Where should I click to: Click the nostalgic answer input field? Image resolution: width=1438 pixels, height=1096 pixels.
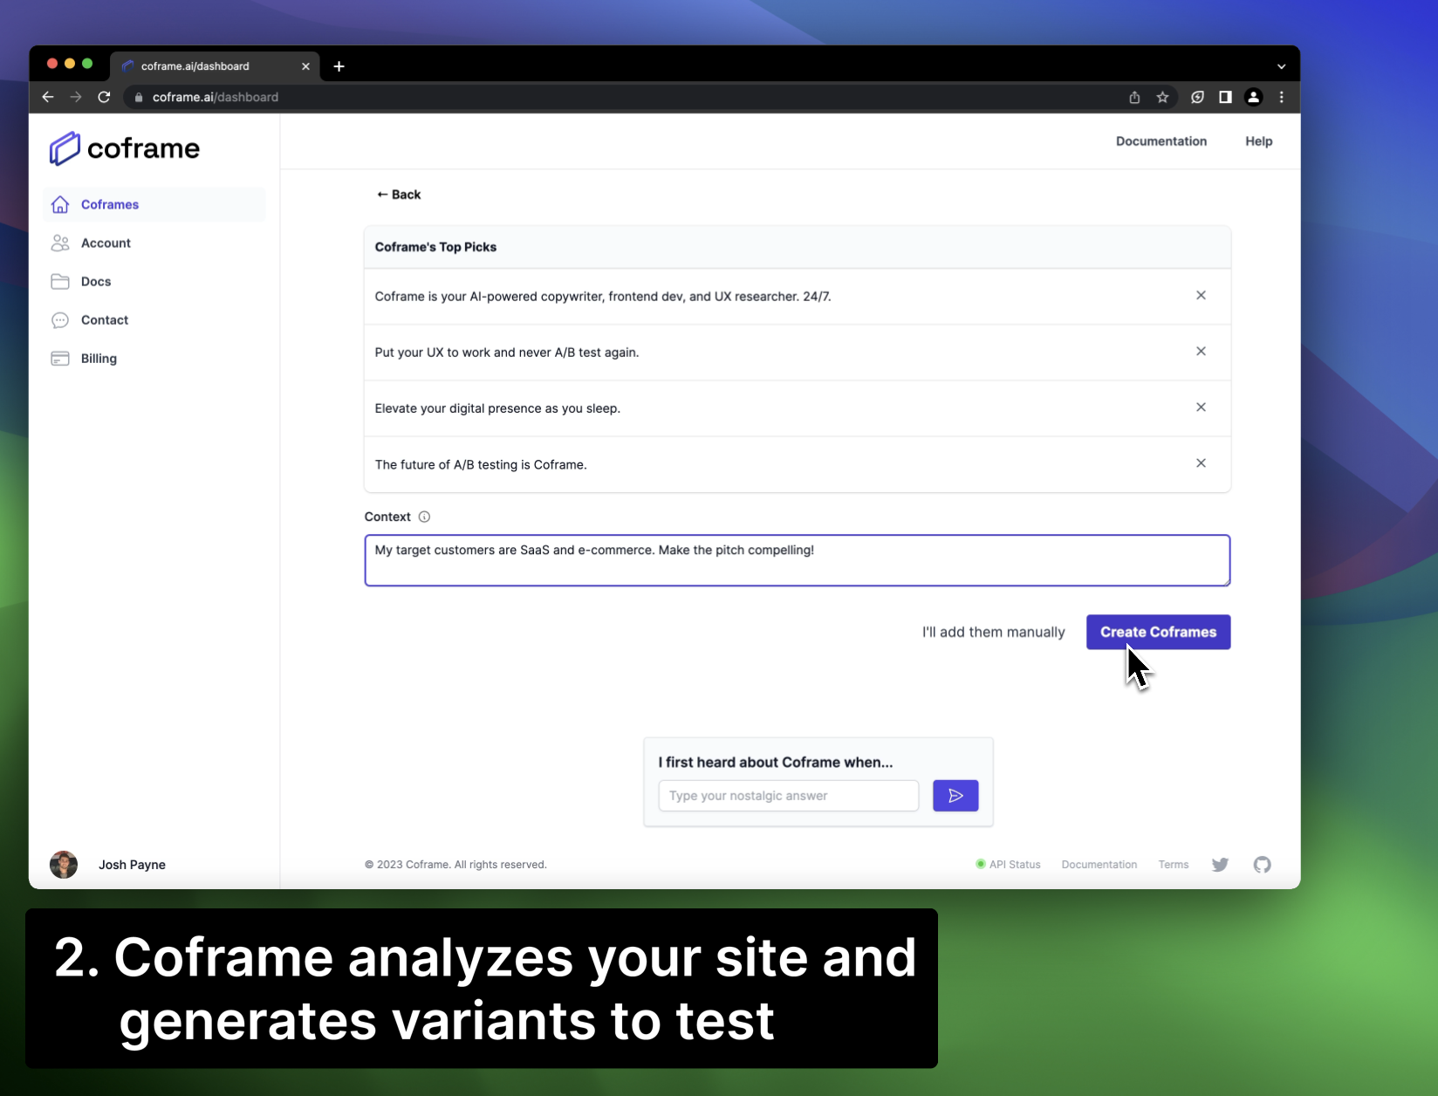click(x=789, y=796)
